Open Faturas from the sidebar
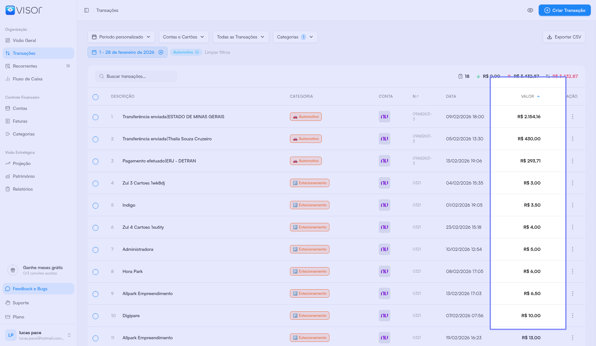596x346 pixels. (20, 121)
